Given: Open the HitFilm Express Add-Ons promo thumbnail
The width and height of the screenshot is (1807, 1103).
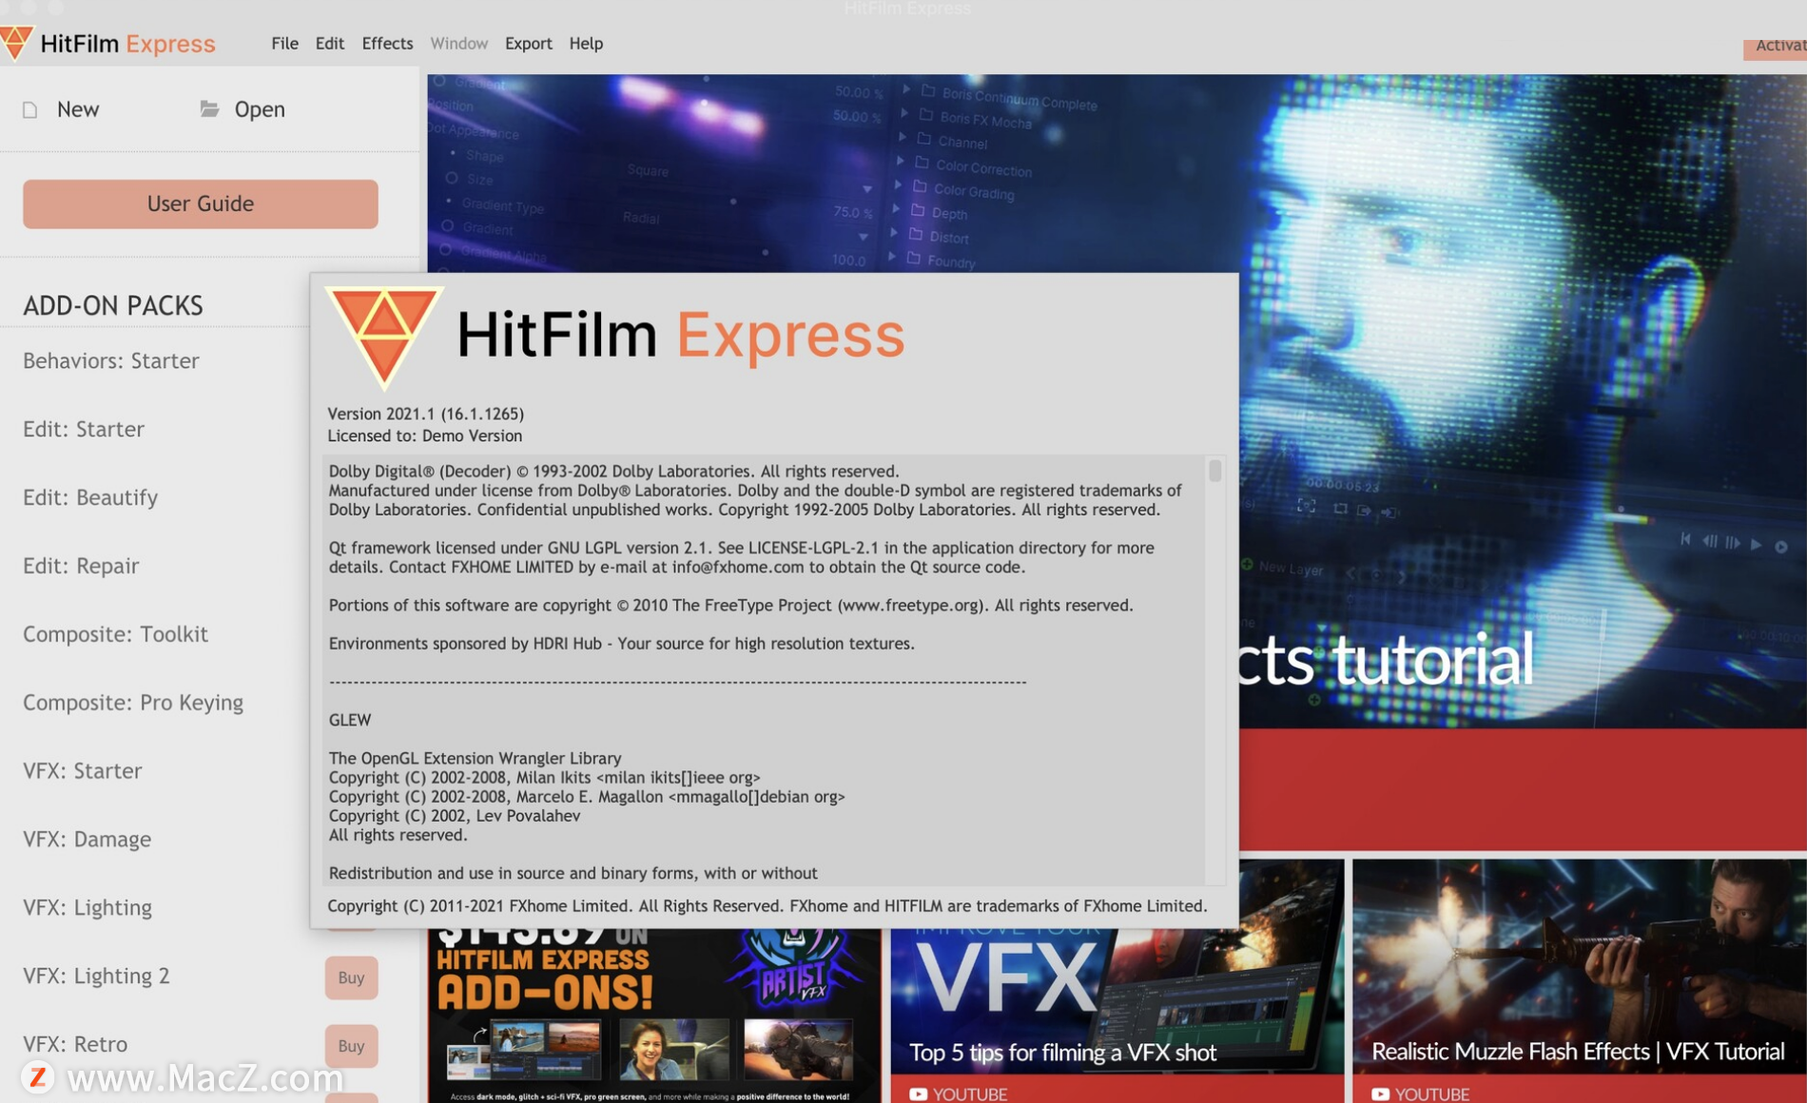Looking at the screenshot, I should [654, 1016].
